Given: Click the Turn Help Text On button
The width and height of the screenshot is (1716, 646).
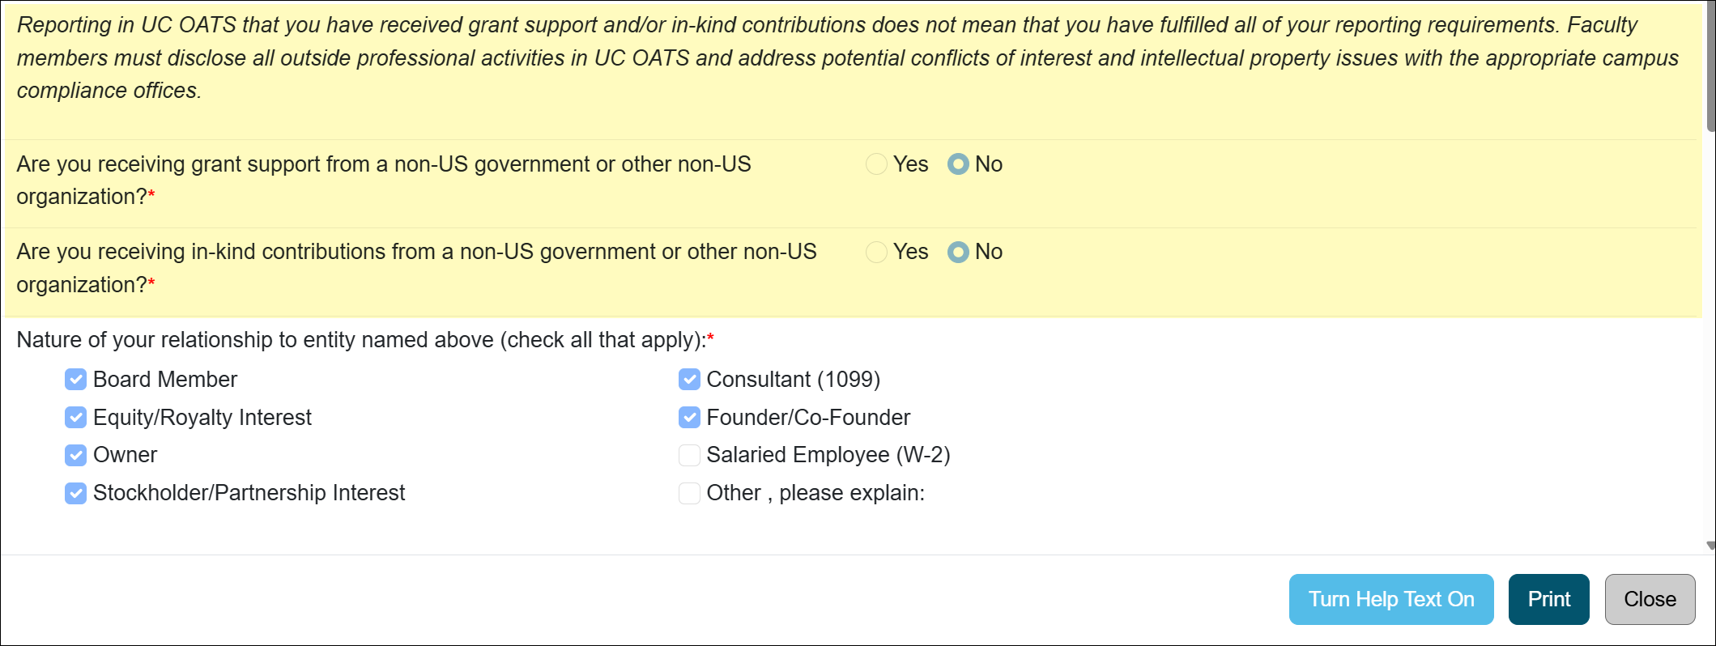Looking at the screenshot, I should [x=1391, y=599].
